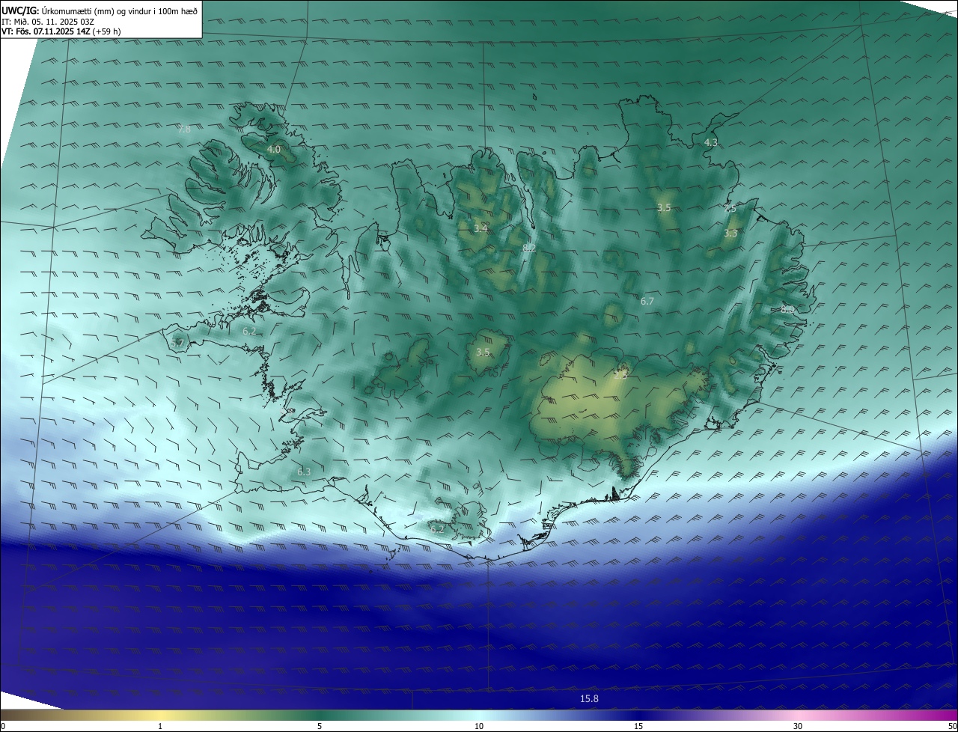Image resolution: width=958 pixels, height=732 pixels.
Task: Click the 3.3 map value
Action: pos(730,233)
